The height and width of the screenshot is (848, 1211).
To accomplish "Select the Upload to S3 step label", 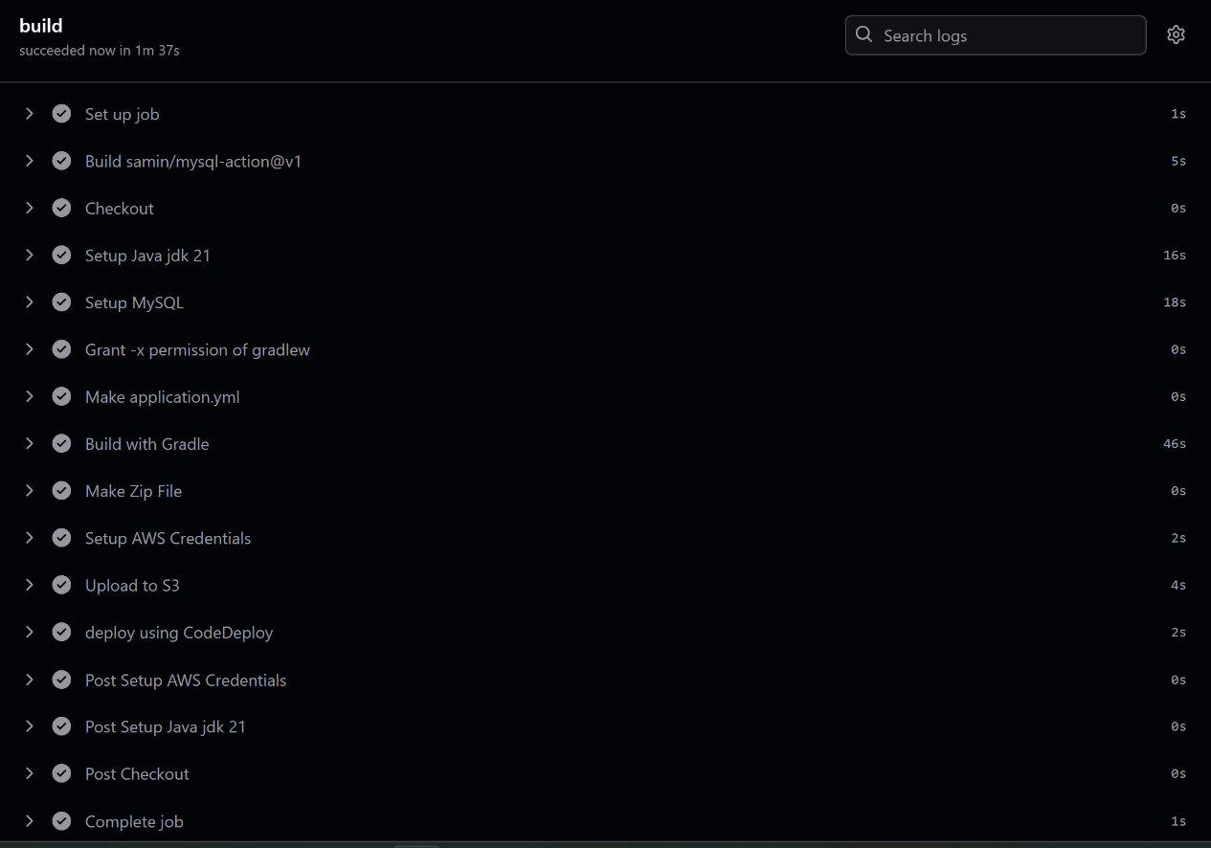I will click(x=132, y=585).
